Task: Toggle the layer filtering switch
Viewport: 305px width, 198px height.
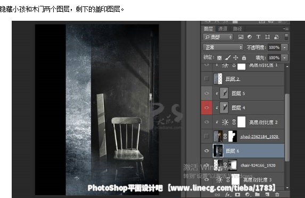Action: (x=286, y=37)
